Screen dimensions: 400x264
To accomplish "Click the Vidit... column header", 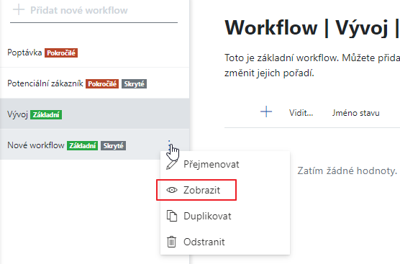I will click(x=301, y=113).
